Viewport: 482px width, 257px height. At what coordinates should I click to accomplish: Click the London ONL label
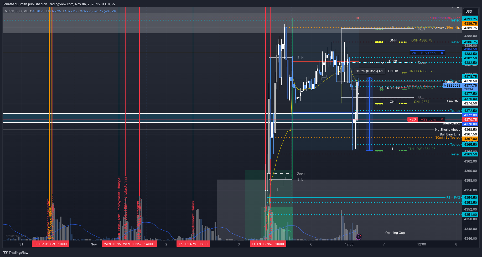(x=451, y=82)
